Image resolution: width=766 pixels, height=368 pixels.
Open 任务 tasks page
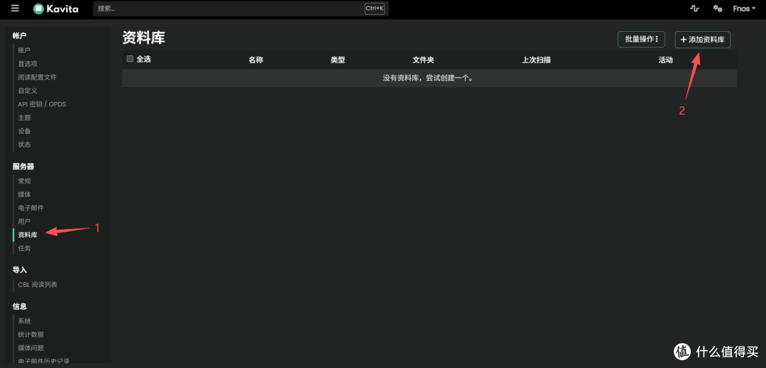pyautogui.click(x=24, y=248)
